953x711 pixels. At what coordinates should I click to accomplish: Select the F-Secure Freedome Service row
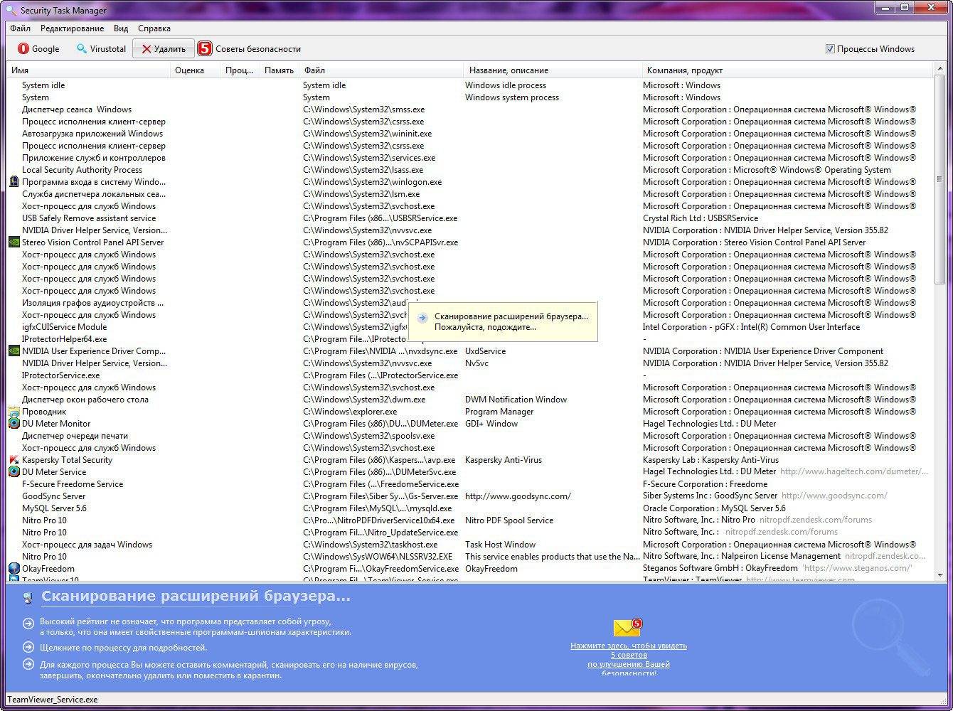click(x=469, y=484)
